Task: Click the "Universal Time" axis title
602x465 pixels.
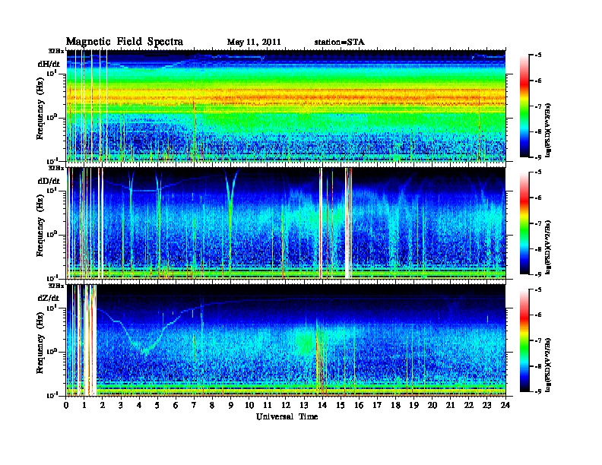Action: tap(287, 416)
